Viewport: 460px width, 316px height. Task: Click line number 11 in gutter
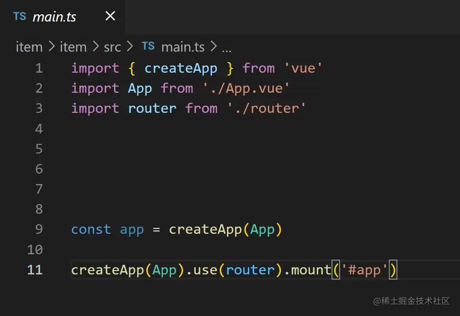tap(35, 270)
